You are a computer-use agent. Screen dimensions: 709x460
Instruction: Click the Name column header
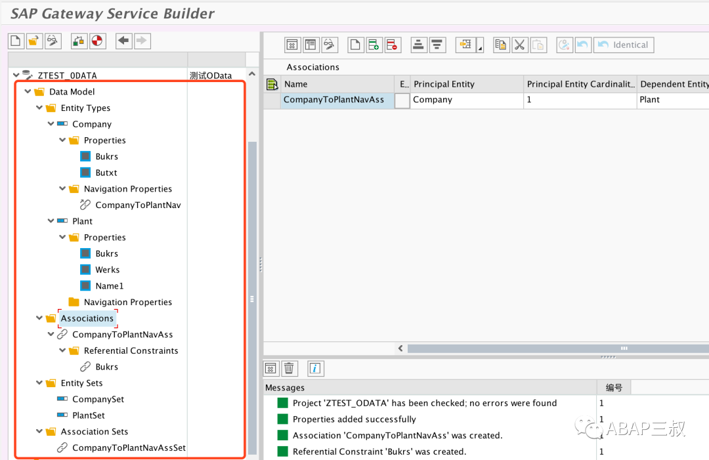tap(337, 84)
